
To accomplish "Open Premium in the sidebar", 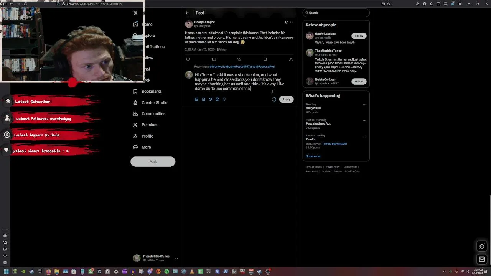I will [x=145, y=125].
